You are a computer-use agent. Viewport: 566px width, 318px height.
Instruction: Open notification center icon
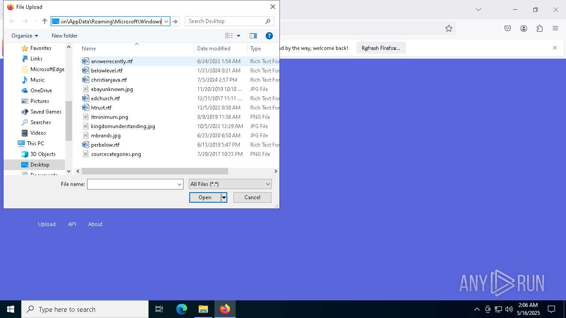tap(551, 309)
